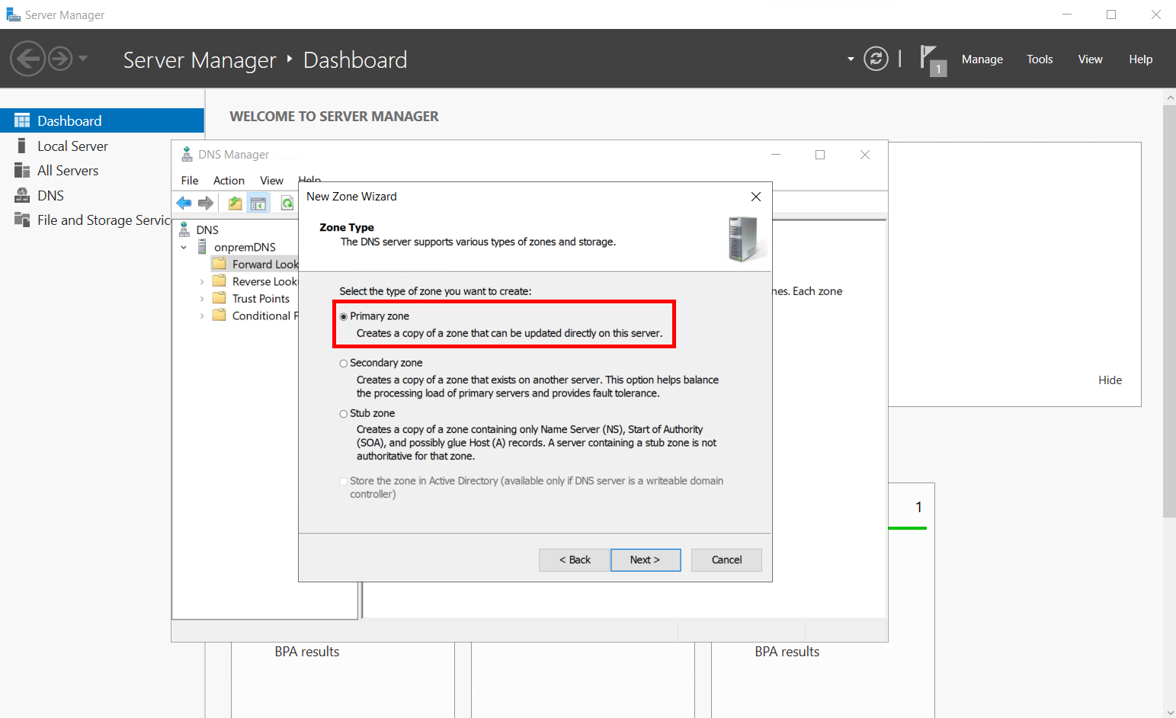
Task: Click the scroll down arrow of Server Manager
Action: pos(1170,712)
